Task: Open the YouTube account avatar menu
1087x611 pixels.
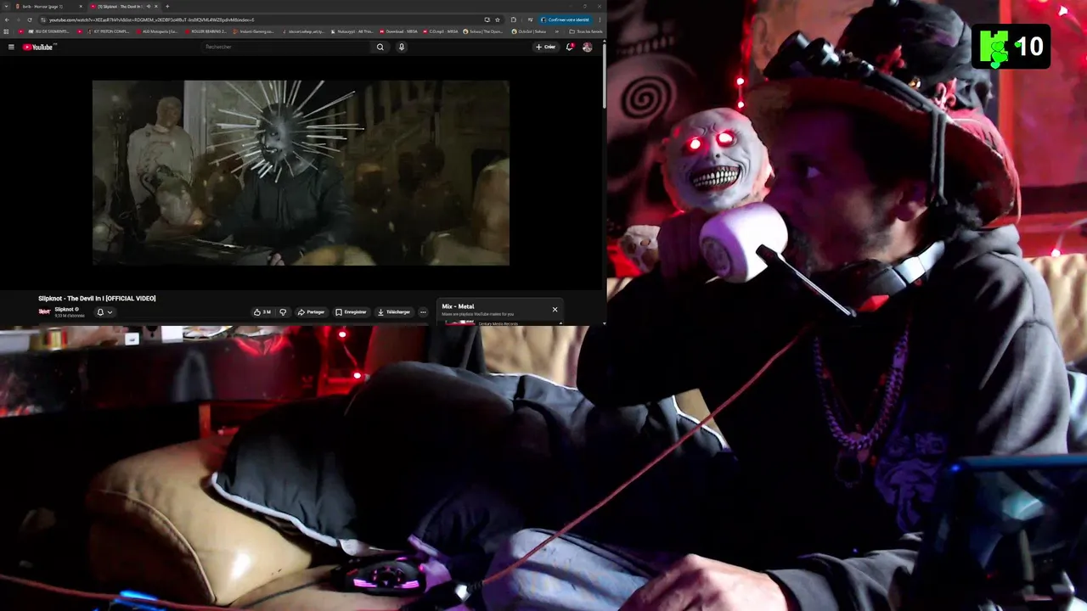Action: coord(587,47)
